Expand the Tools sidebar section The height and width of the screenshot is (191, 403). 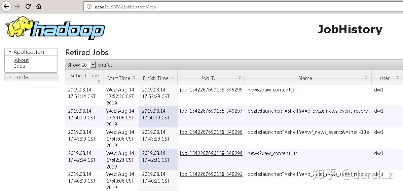[x=31, y=77]
